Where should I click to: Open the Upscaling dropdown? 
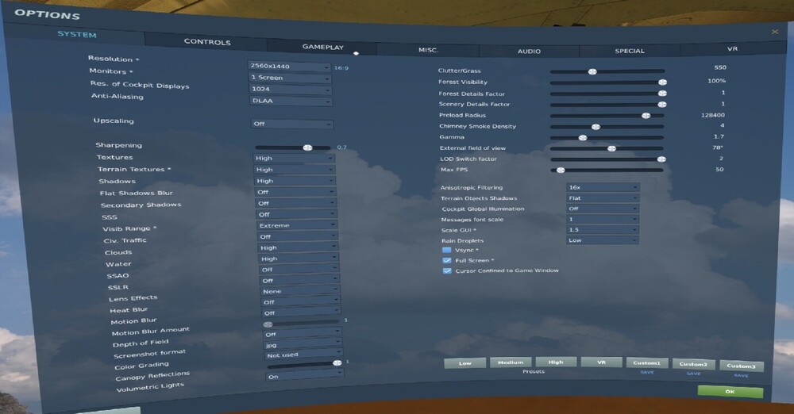(292, 124)
